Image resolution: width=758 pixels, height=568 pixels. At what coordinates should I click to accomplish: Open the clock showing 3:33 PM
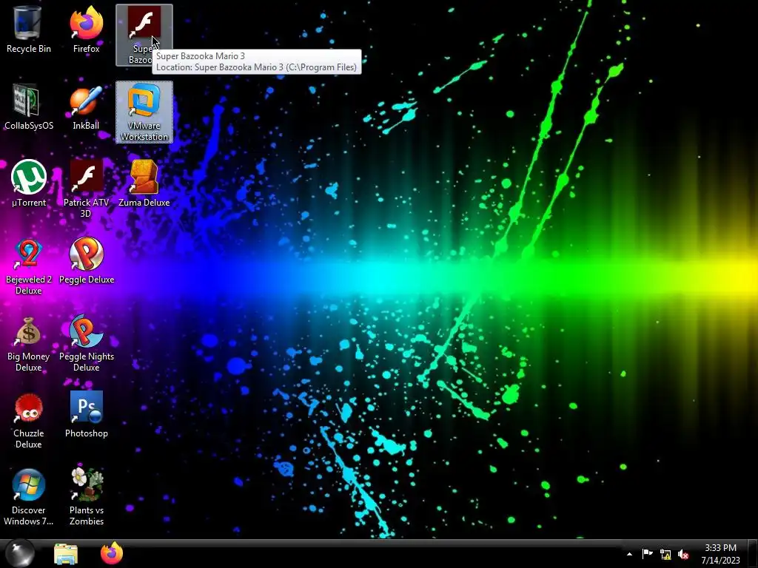pos(720,554)
